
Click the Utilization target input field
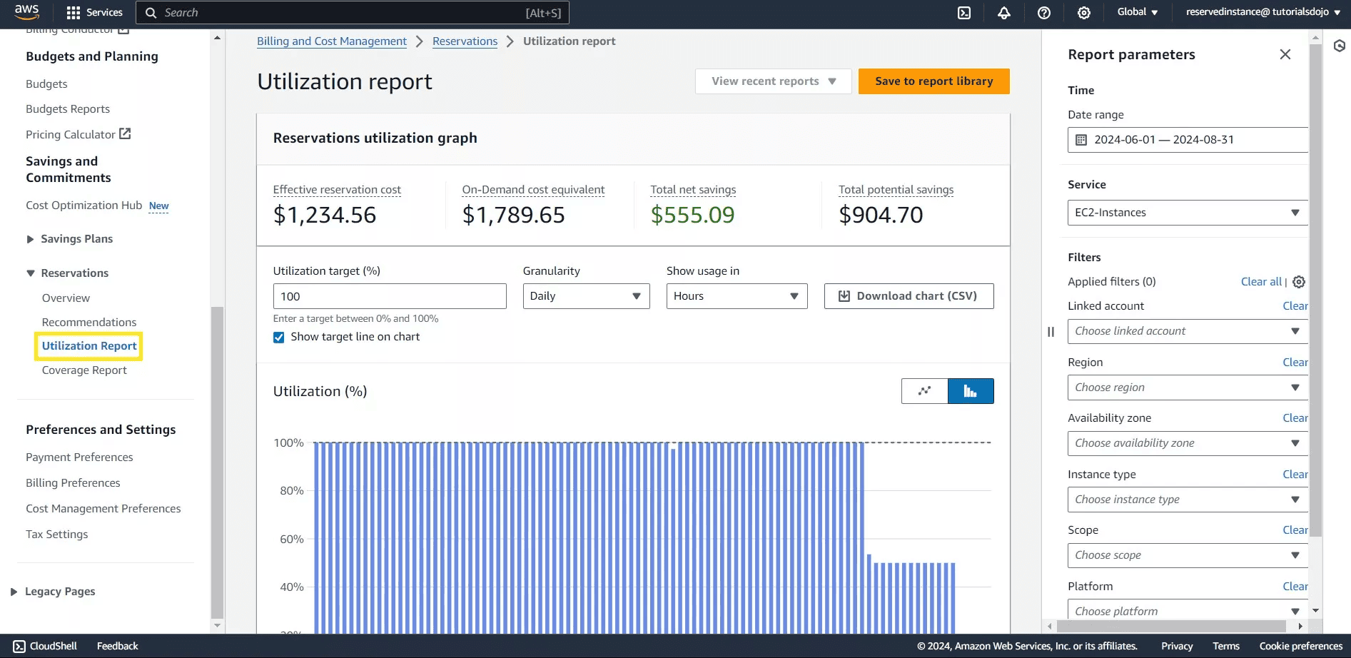coord(389,295)
